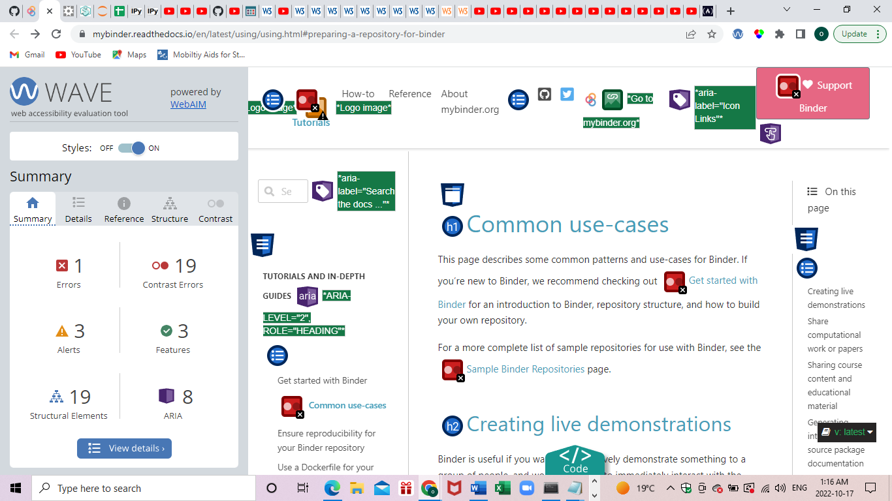Viewport: 892px width, 501px height.
Task: Open the How-to navigation menu item
Action: tap(358, 94)
